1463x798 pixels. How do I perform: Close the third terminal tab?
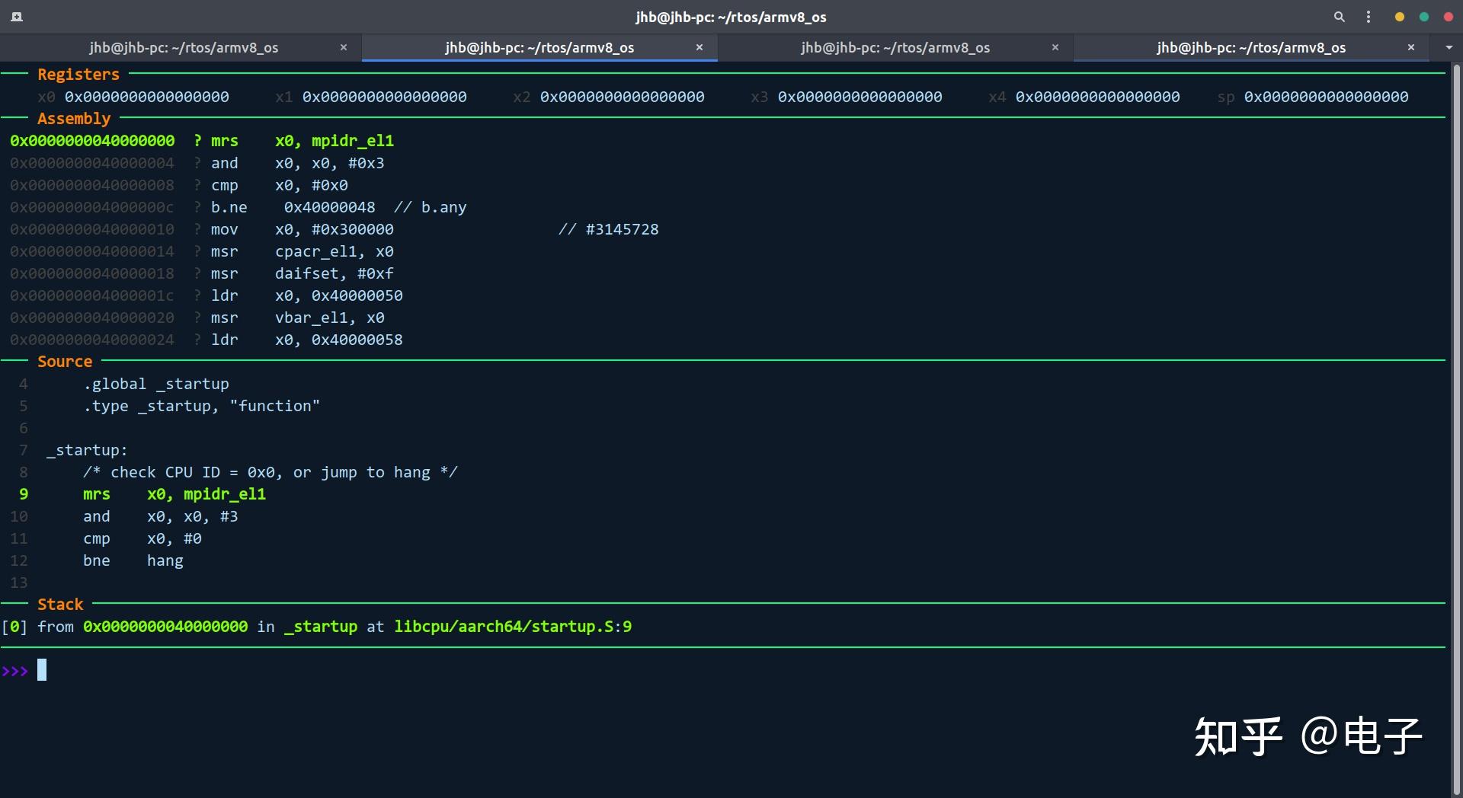click(x=1055, y=47)
